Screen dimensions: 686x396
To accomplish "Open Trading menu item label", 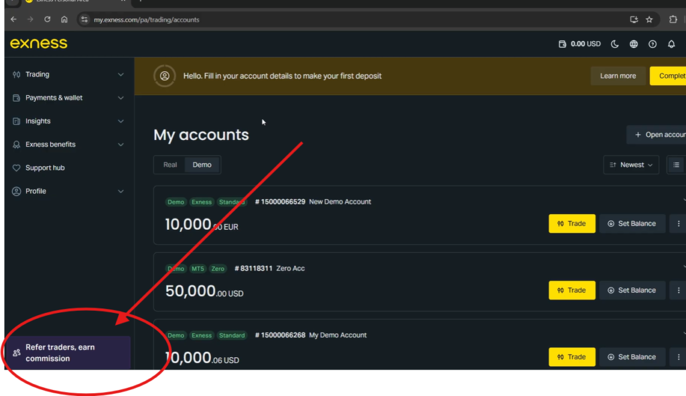I will tap(38, 74).
